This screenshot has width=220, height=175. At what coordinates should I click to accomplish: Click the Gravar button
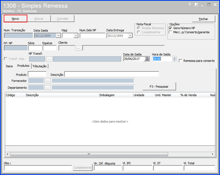click(x=39, y=19)
